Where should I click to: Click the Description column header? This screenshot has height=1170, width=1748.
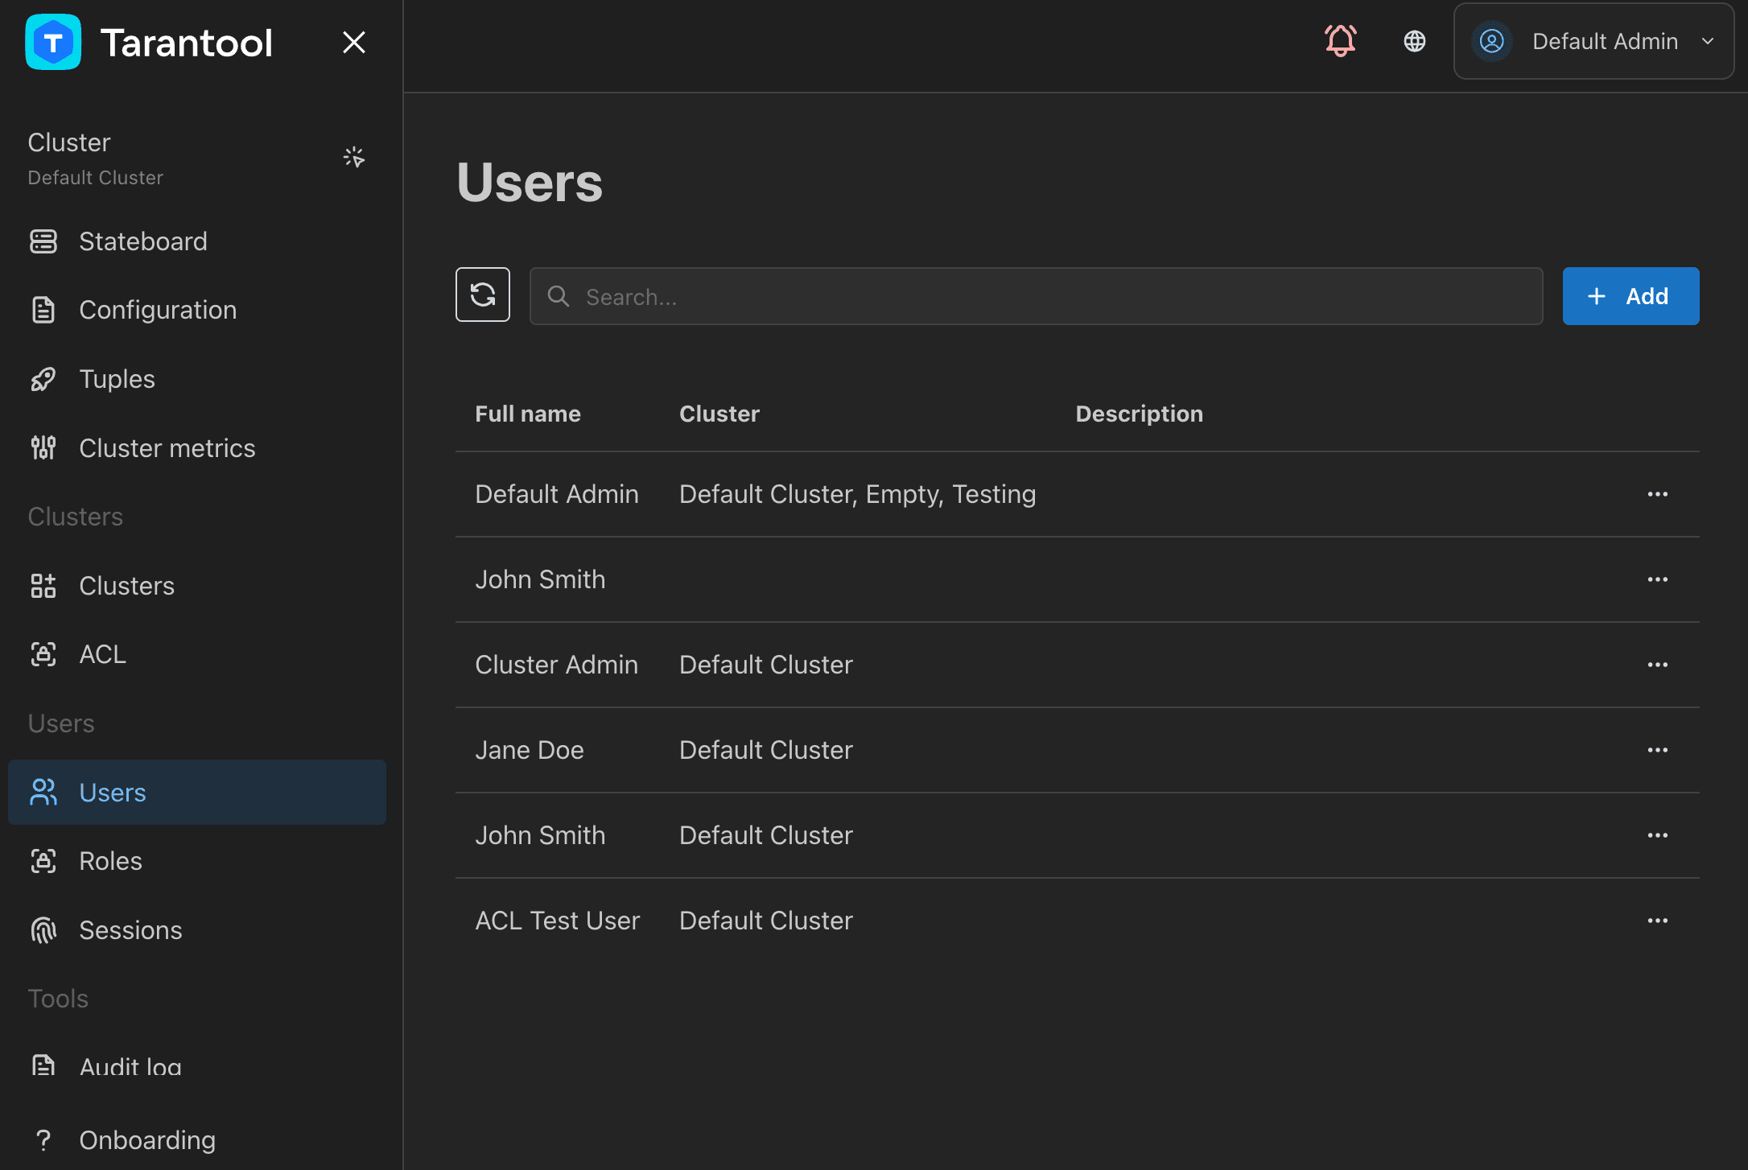coord(1140,414)
